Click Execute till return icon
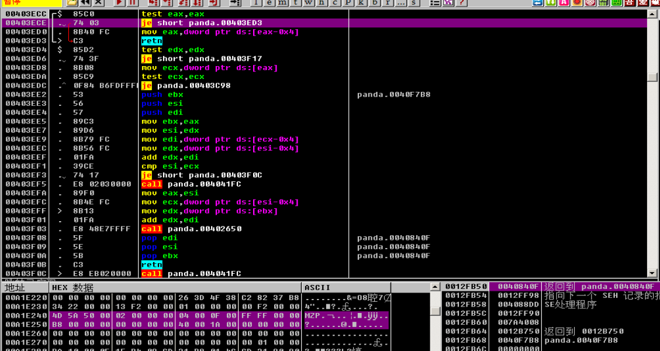 [214, 2]
